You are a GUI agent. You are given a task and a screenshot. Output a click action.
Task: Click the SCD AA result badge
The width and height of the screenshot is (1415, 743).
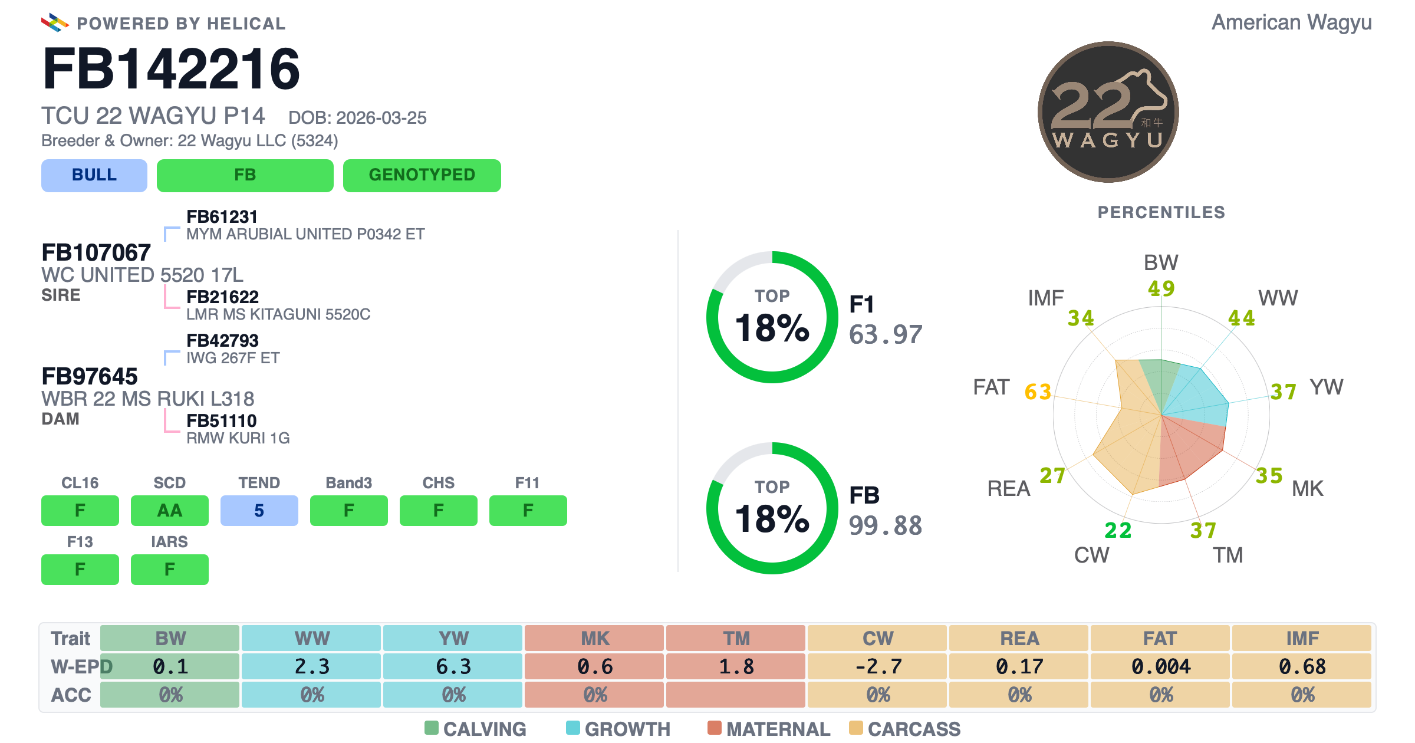tap(170, 510)
